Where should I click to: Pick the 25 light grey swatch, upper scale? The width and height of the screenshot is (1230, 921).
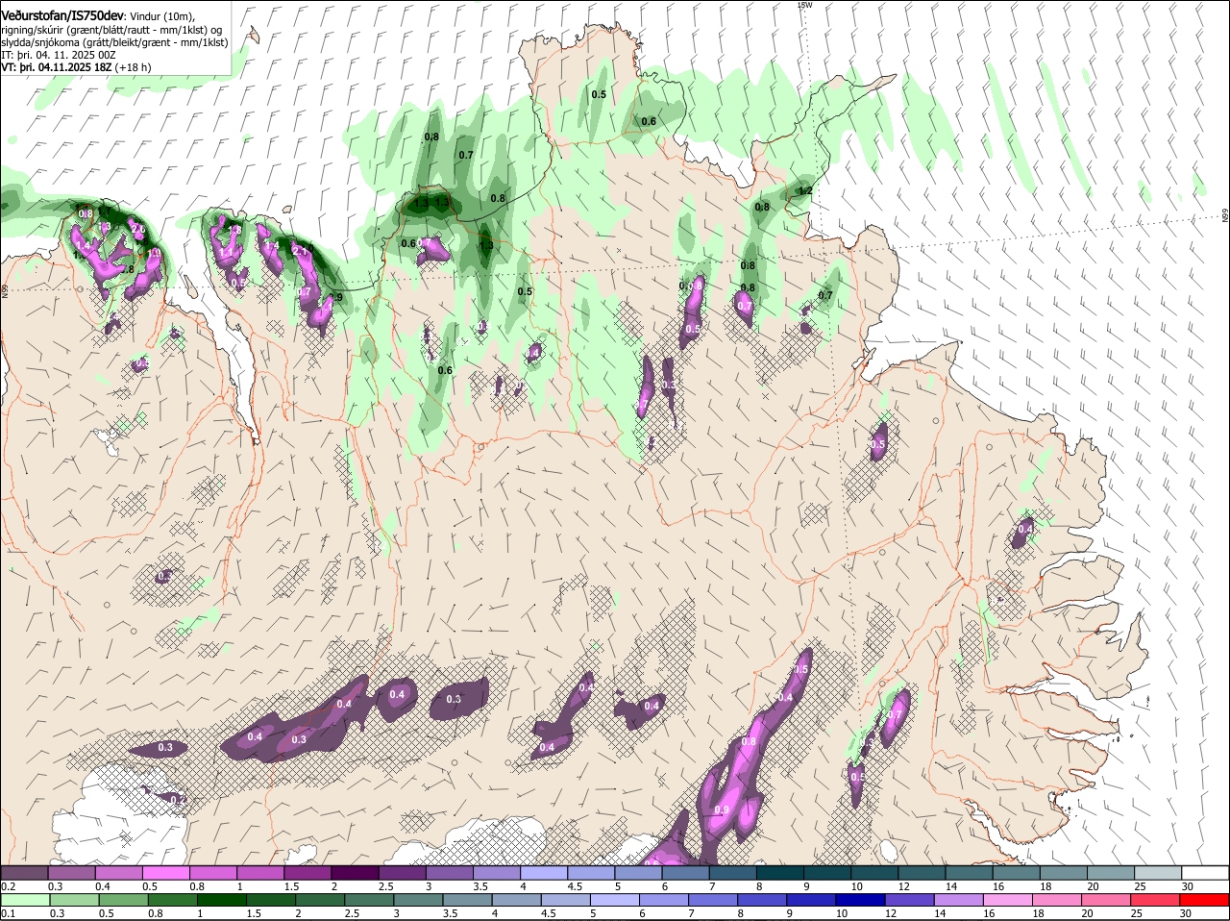(x=1159, y=872)
